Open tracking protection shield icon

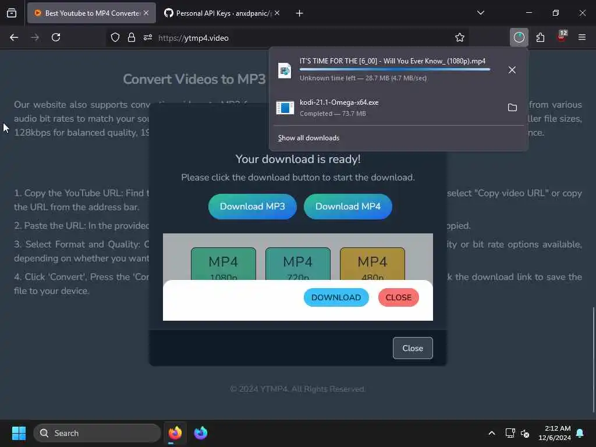coord(115,38)
